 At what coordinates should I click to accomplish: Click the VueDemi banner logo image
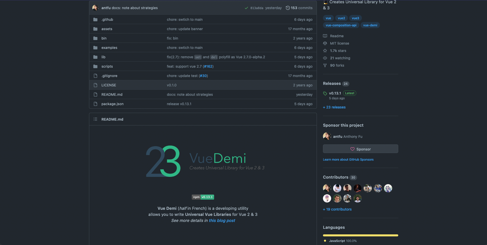click(x=205, y=161)
